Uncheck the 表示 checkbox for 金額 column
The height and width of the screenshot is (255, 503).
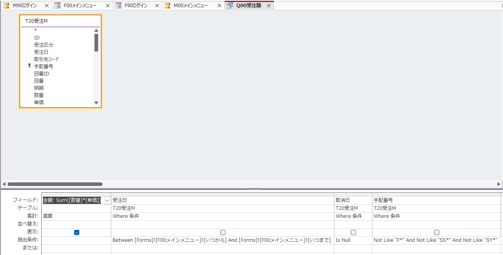coord(76,232)
